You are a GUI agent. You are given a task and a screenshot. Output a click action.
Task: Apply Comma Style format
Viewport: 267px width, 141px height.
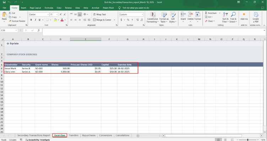[x=132, y=20]
